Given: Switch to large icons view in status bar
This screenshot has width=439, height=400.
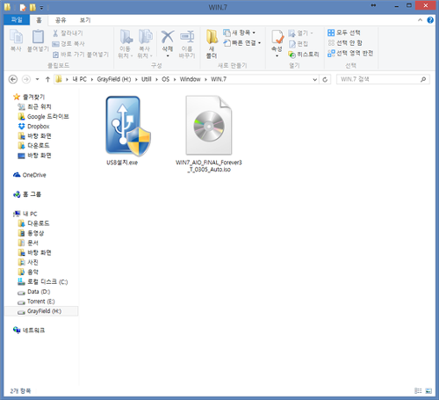Looking at the screenshot, I should pos(428,390).
